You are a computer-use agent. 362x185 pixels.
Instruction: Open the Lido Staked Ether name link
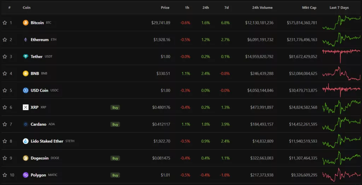coord(47,141)
